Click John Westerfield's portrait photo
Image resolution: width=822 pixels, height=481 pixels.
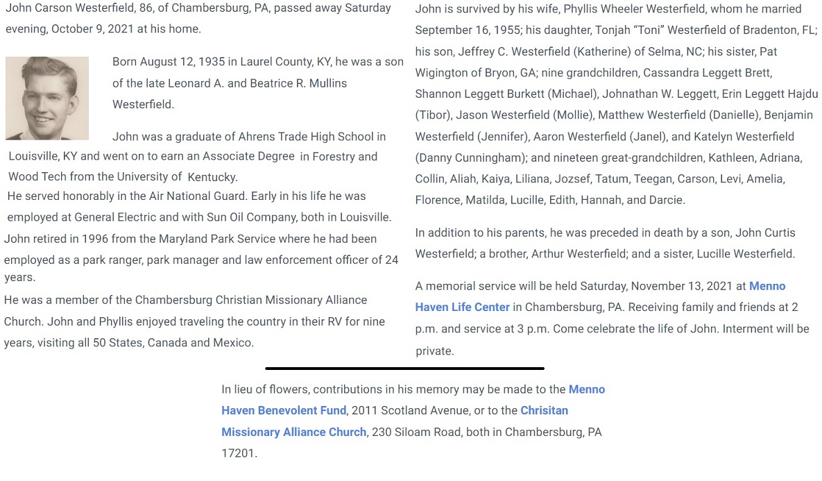pyautogui.click(x=47, y=98)
